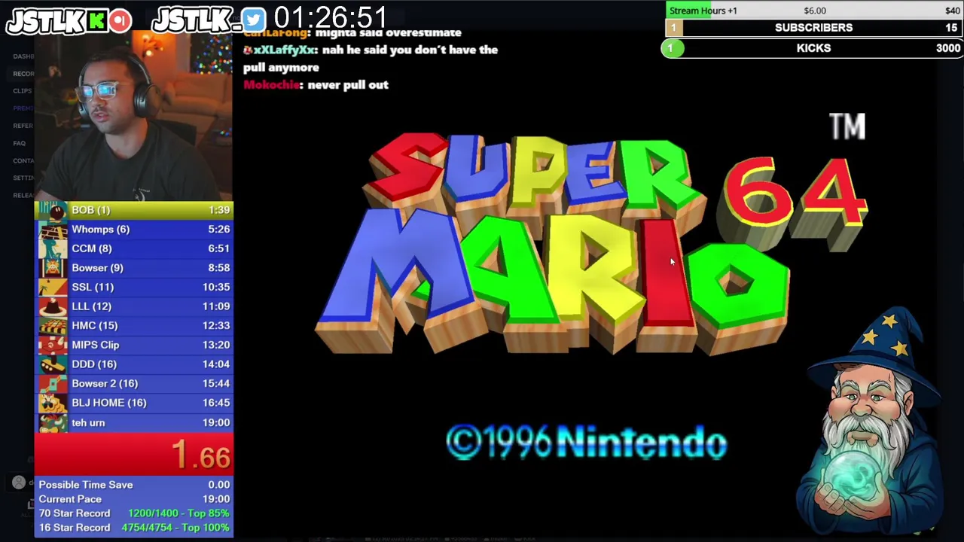964x542 pixels.
Task: Select the LLL (12) time 11:09
Action: [216, 306]
